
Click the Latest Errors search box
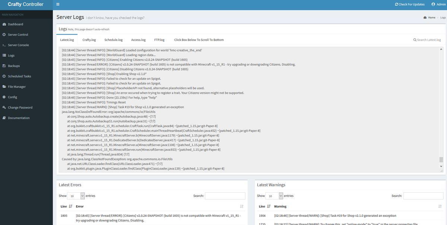click(x=225, y=196)
